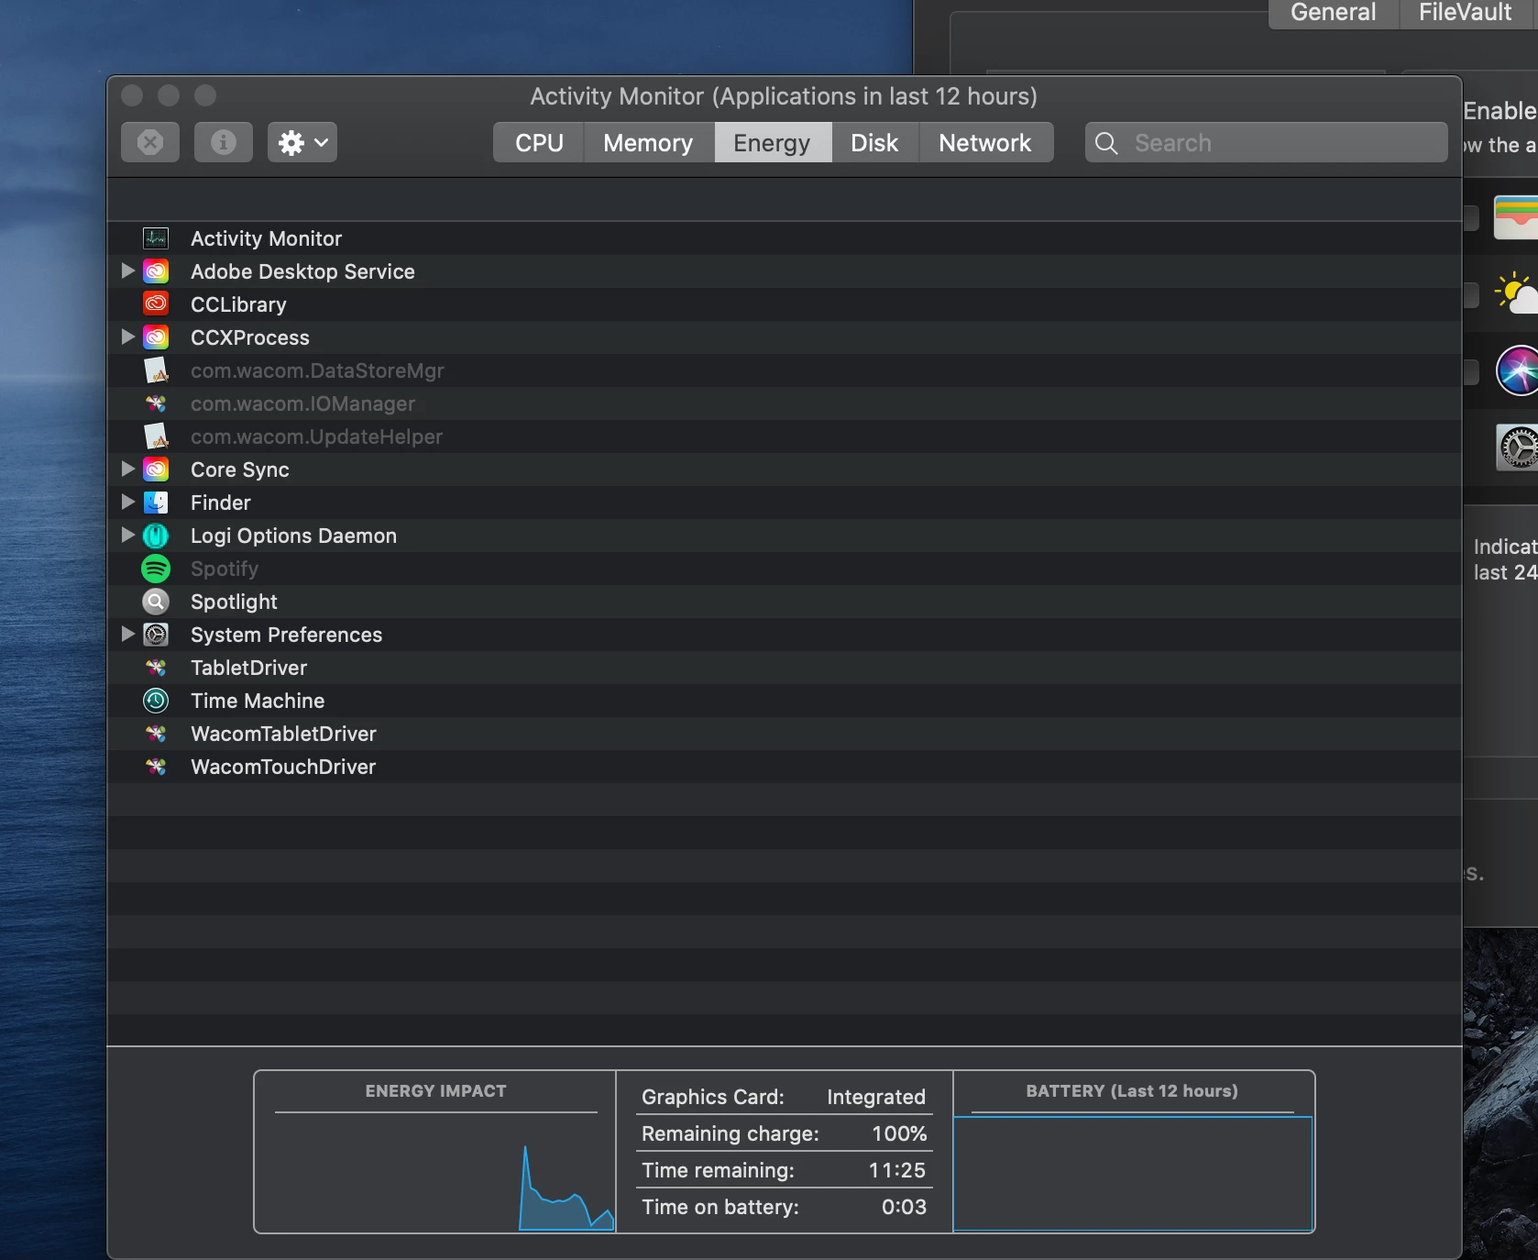1538x1260 pixels.
Task: Select the 'WacomTouchDriver' row name
Action: 283,767
